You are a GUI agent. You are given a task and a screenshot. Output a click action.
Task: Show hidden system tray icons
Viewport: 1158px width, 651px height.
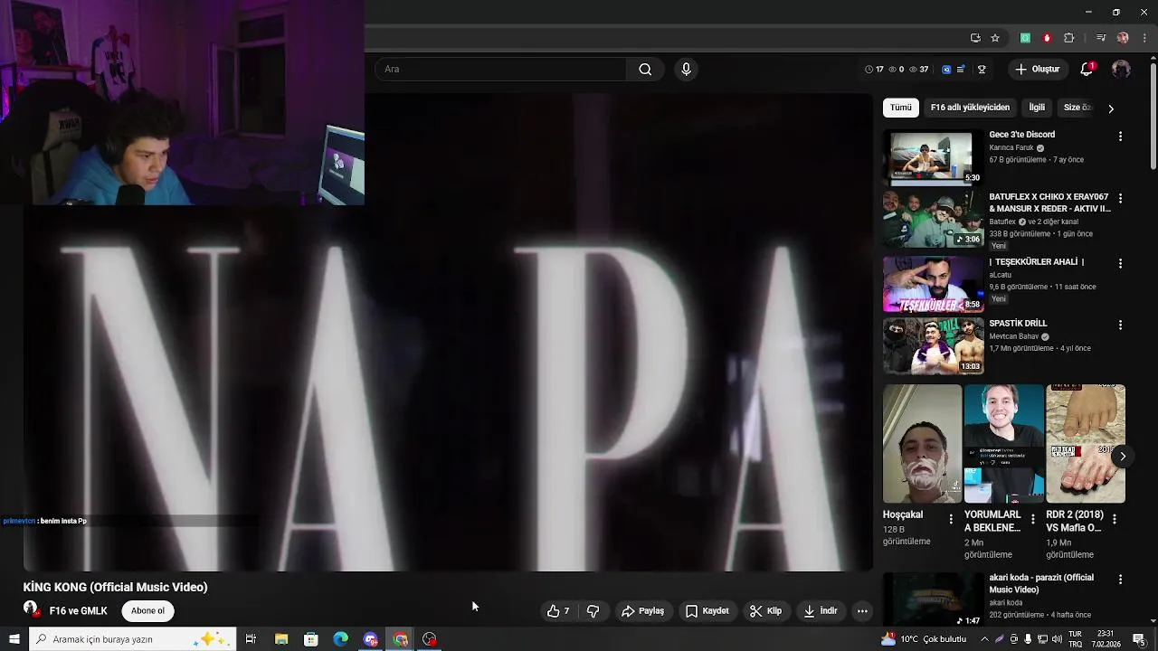pyautogui.click(x=984, y=639)
